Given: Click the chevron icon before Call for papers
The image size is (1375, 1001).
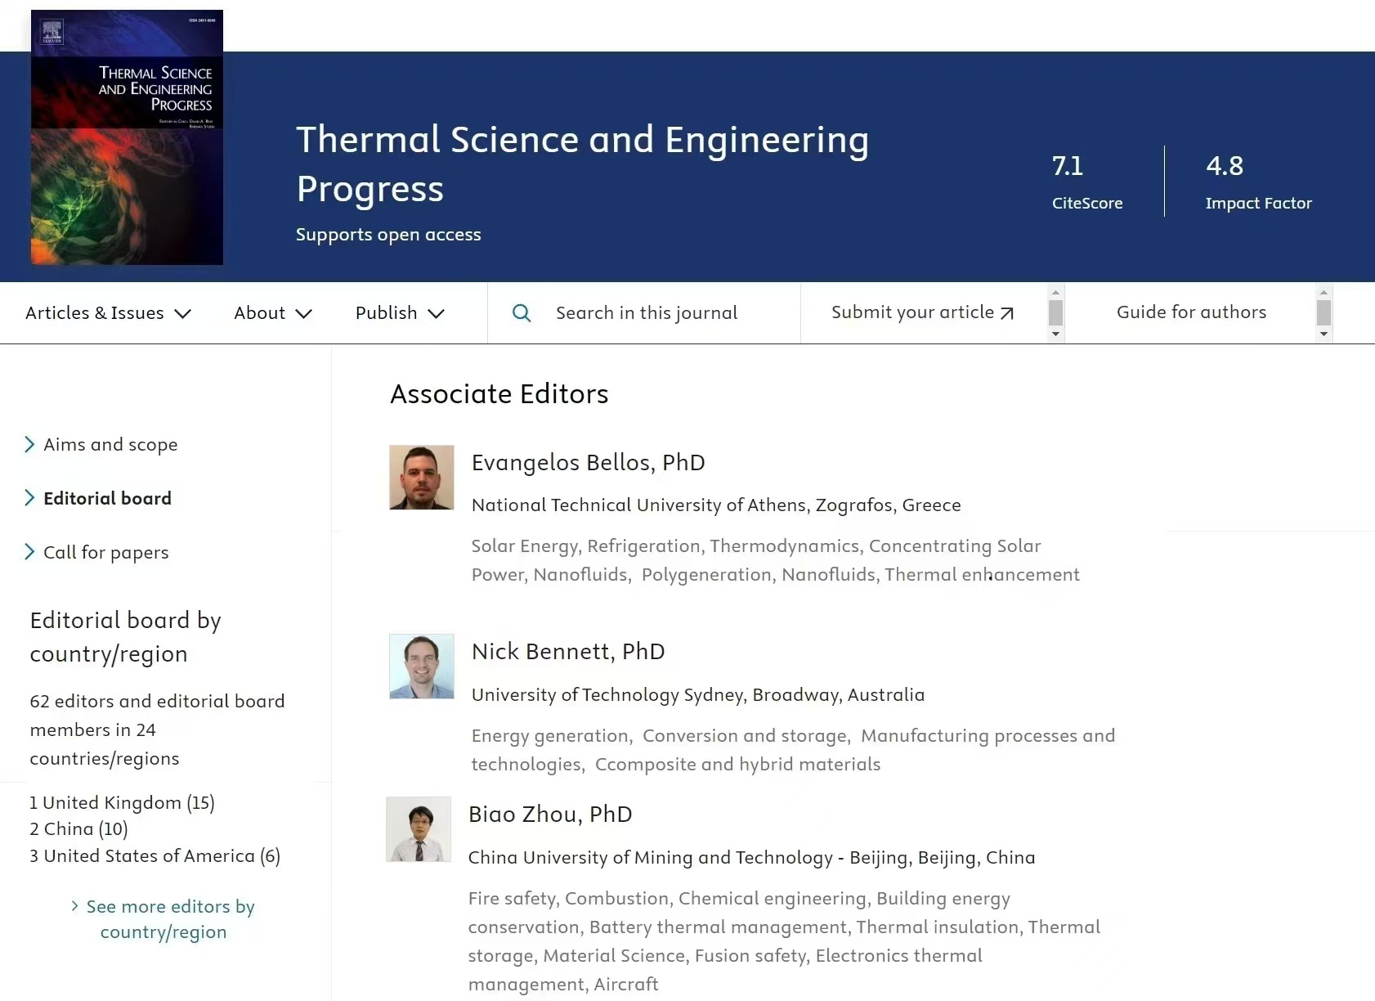Looking at the screenshot, I should tap(29, 552).
